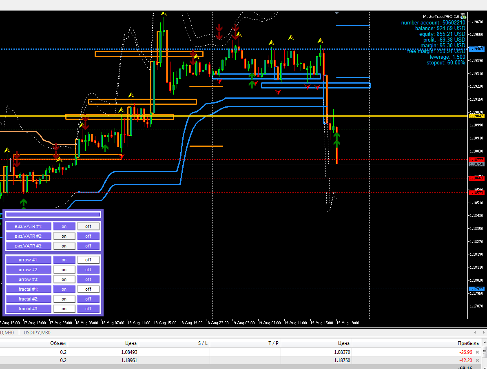
Task: Click the red 1.18777 price label
Action: pos(476,160)
